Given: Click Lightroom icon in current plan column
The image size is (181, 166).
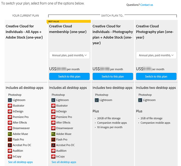Looking at the screenshot, I should 10,100.
